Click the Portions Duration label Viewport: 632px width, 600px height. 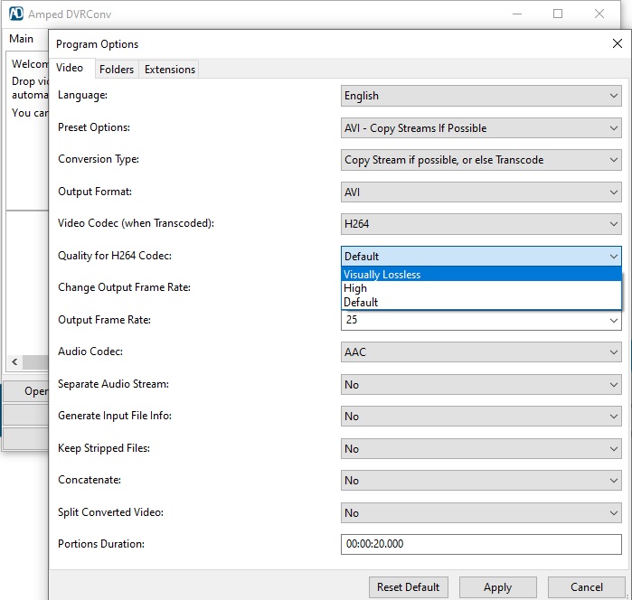click(101, 544)
